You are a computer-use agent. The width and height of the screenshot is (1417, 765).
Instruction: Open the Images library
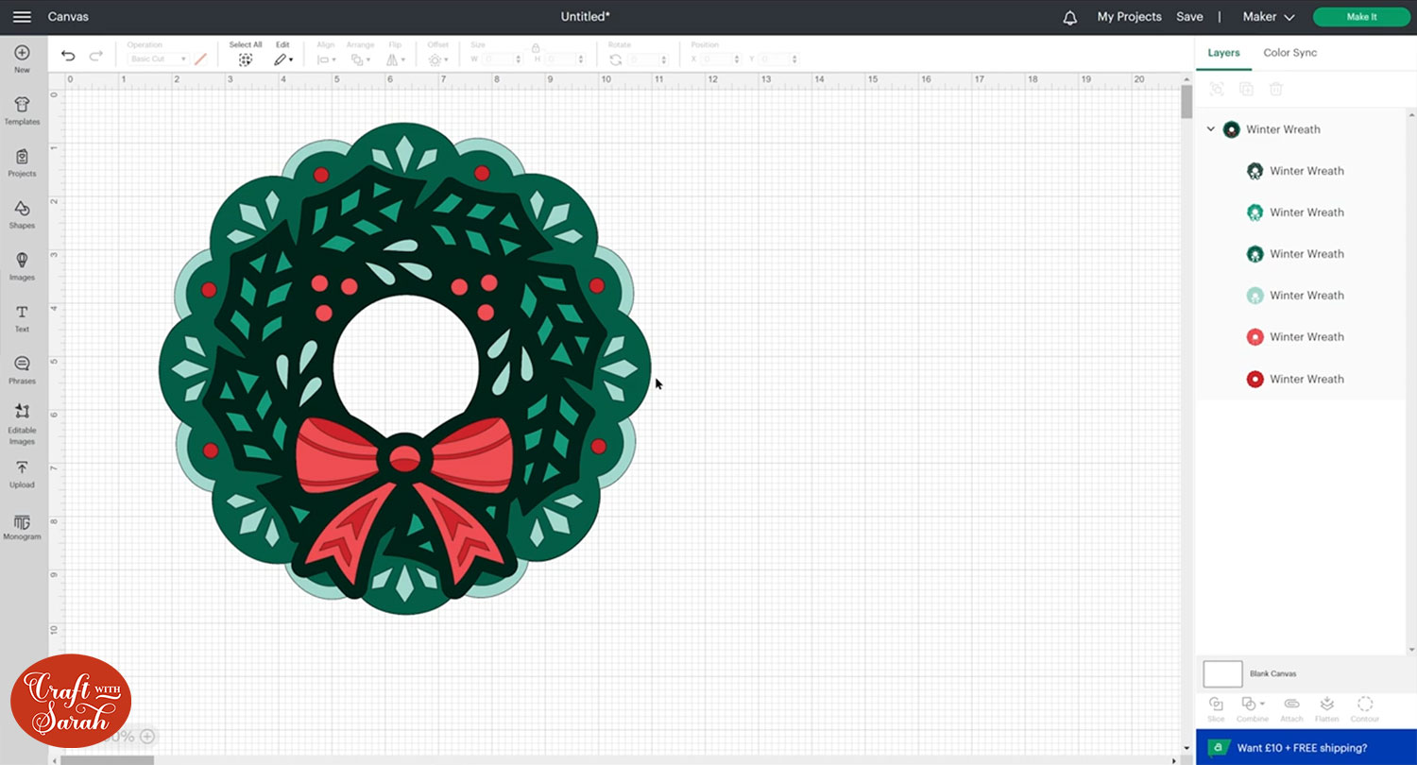click(22, 266)
